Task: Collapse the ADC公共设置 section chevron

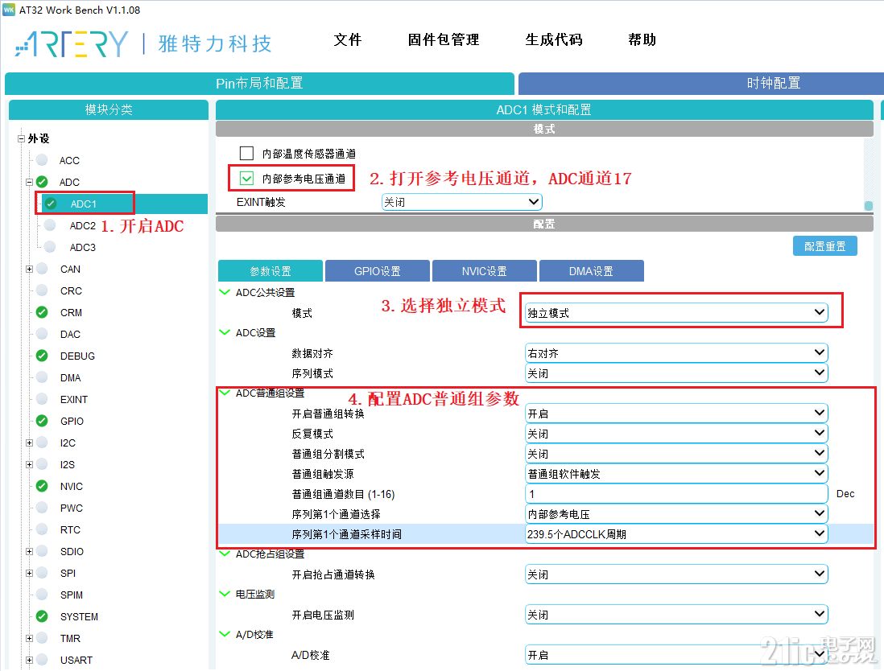Action: (225, 292)
